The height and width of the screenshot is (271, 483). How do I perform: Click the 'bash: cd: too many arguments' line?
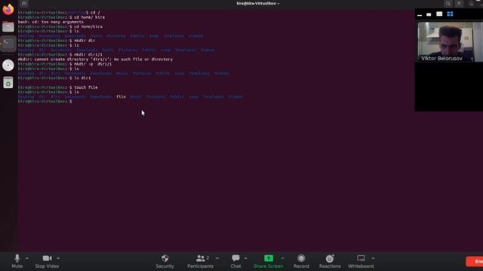click(x=51, y=22)
